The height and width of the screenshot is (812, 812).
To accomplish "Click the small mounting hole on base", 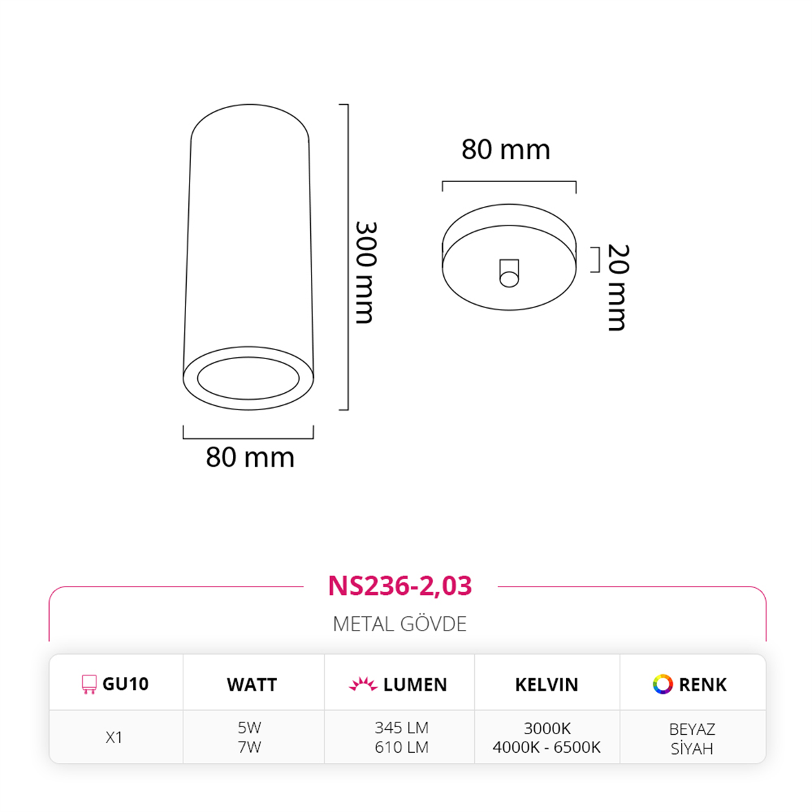I will click(x=509, y=273).
